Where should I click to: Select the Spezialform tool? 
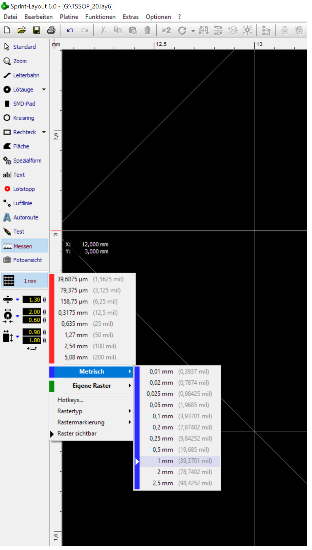pyautogui.click(x=27, y=161)
